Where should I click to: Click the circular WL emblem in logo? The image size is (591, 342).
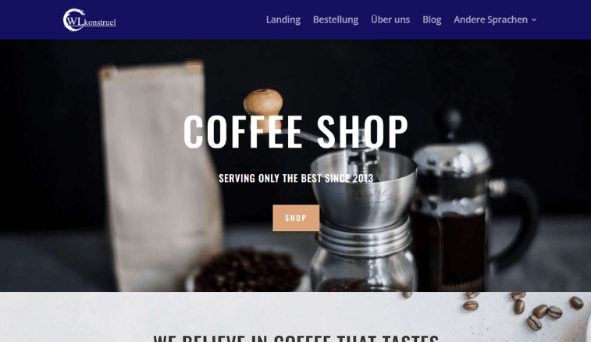tap(73, 20)
